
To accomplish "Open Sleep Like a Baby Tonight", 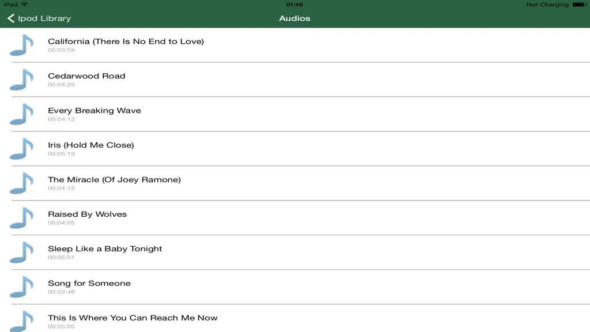I will point(295,253).
